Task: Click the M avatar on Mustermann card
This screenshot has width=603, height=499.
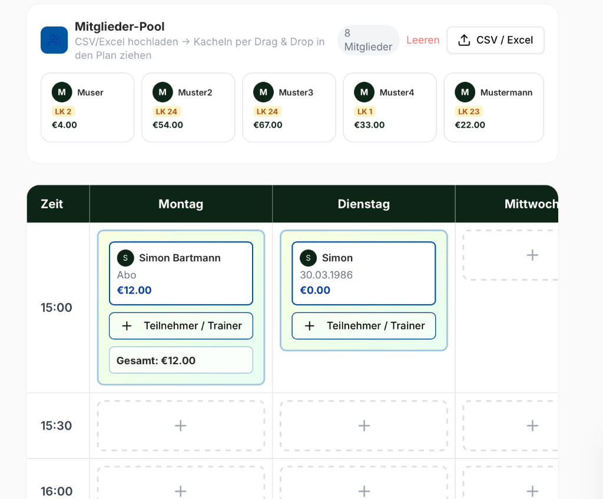Action: [x=465, y=92]
